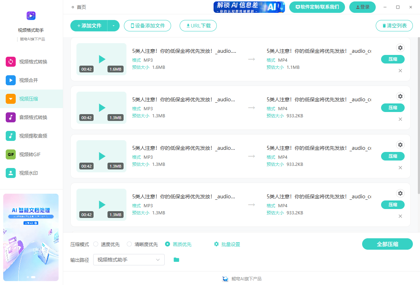Open the 视频水印 feature
This screenshot has width=420, height=285.
(x=32, y=173)
